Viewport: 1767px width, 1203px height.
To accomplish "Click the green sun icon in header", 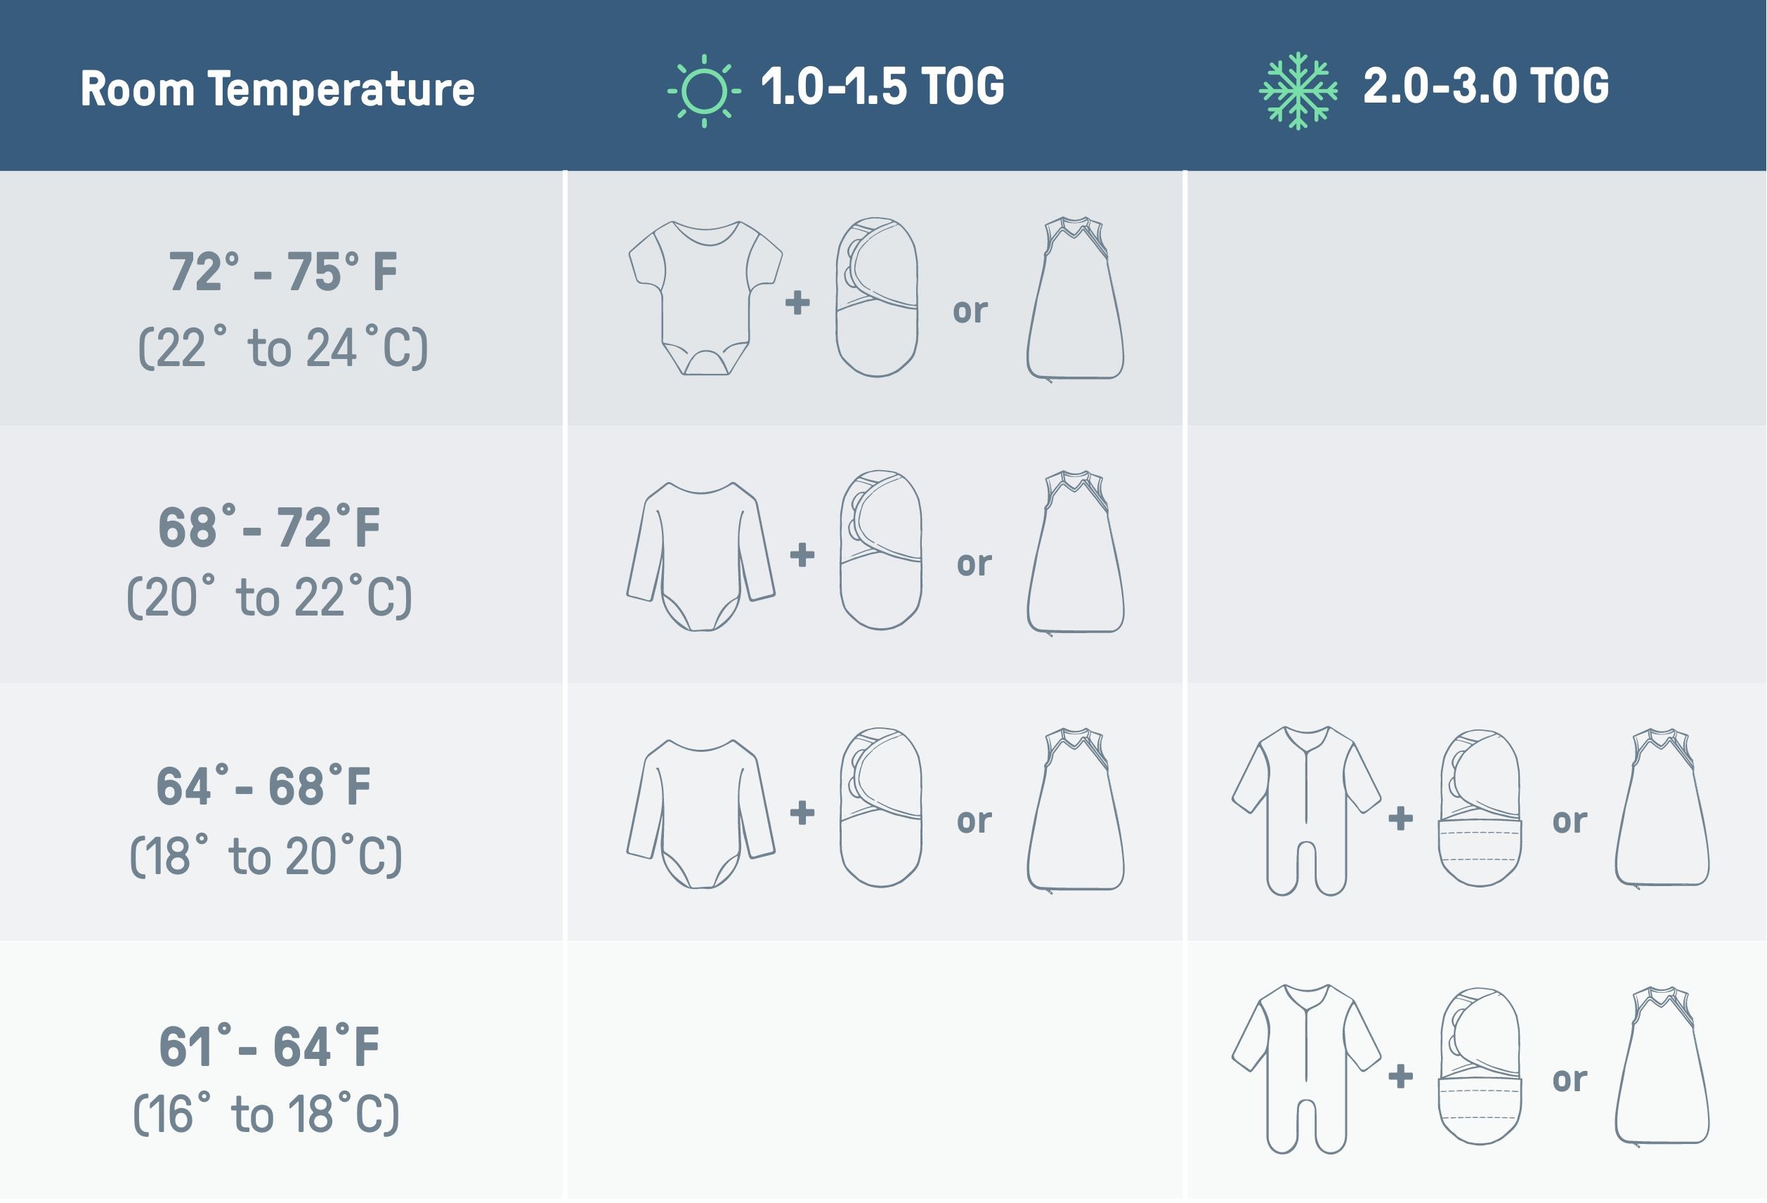I will tap(703, 91).
